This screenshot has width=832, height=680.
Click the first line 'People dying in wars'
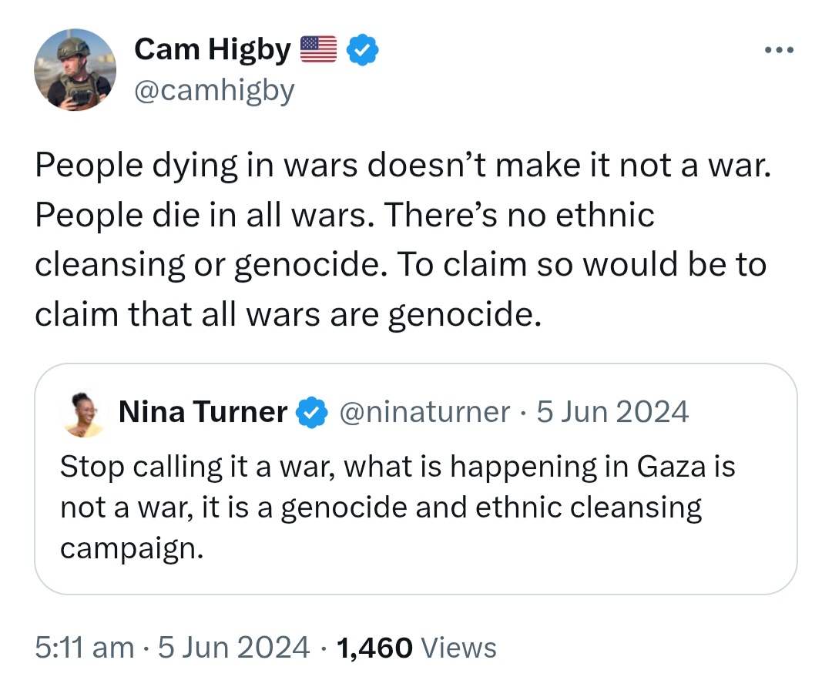[196, 166]
